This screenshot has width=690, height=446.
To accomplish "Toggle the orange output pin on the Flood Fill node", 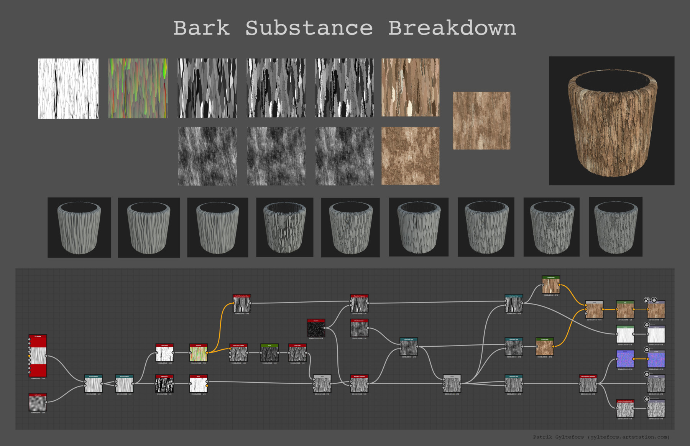I will [x=207, y=352].
